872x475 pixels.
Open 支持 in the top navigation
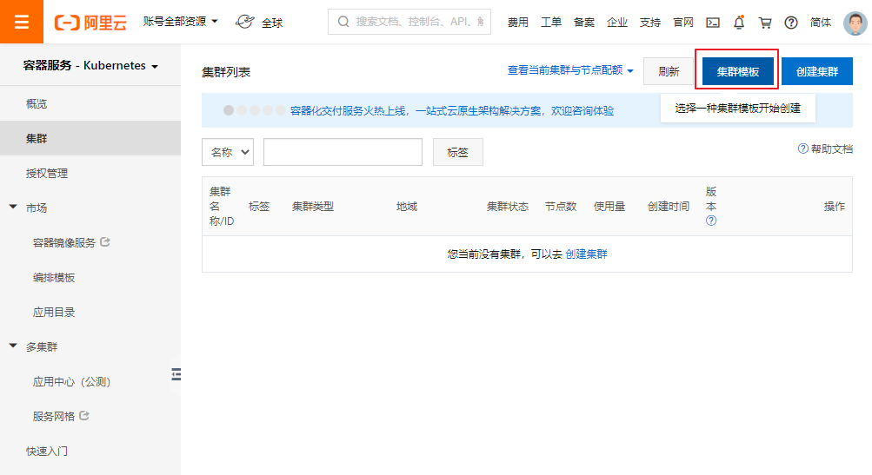tap(649, 23)
